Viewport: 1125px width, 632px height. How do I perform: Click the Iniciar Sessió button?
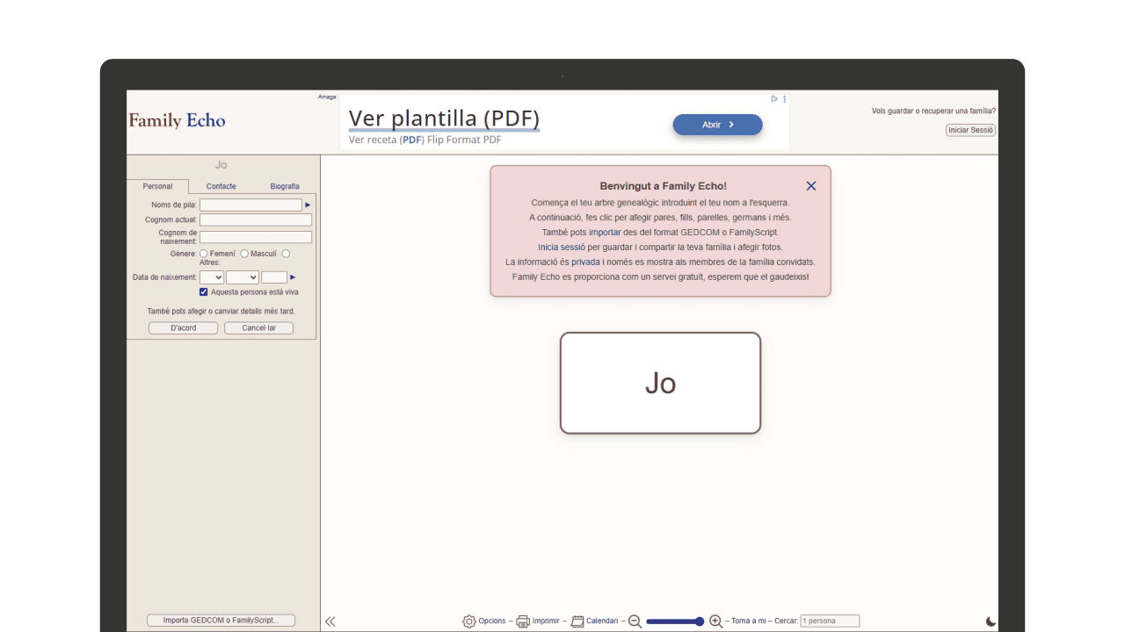pos(970,130)
